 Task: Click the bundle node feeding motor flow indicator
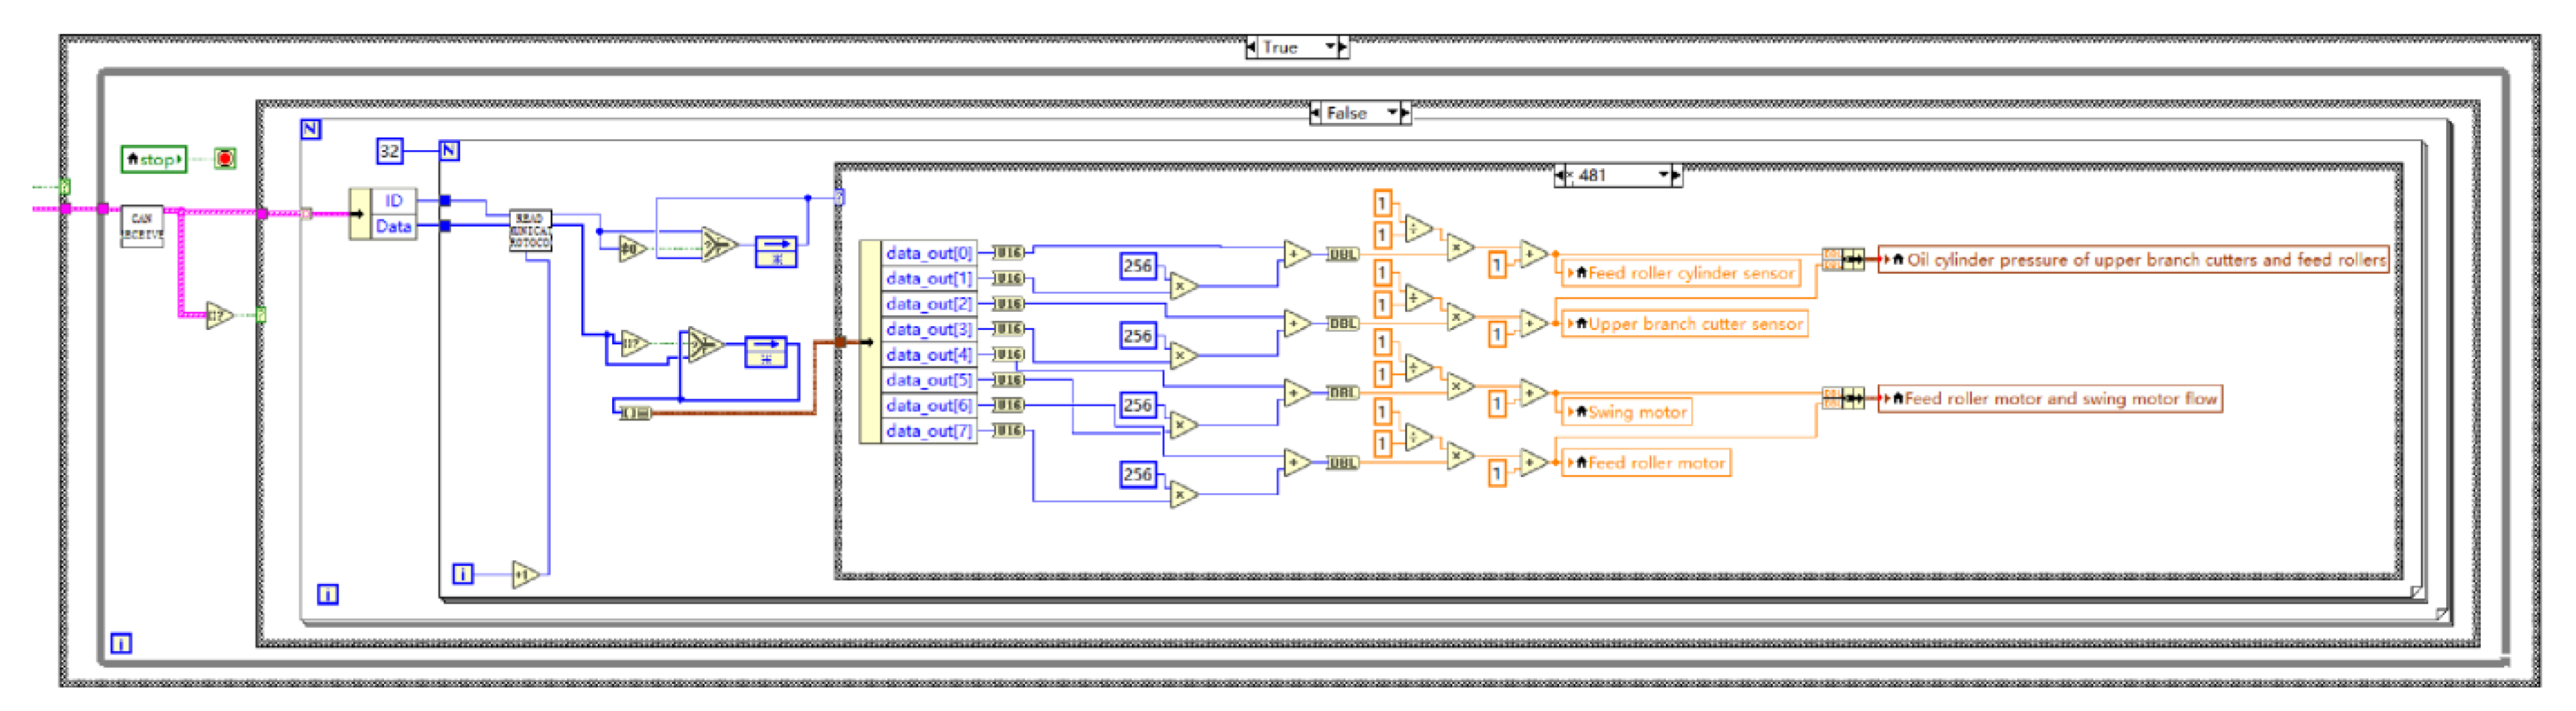pyautogui.click(x=1843, y=398)
